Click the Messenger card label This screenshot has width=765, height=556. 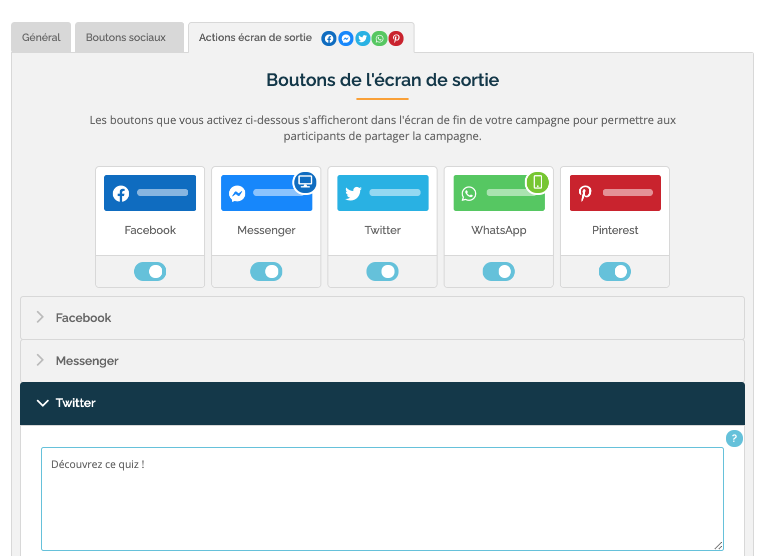tap(266, 230)
